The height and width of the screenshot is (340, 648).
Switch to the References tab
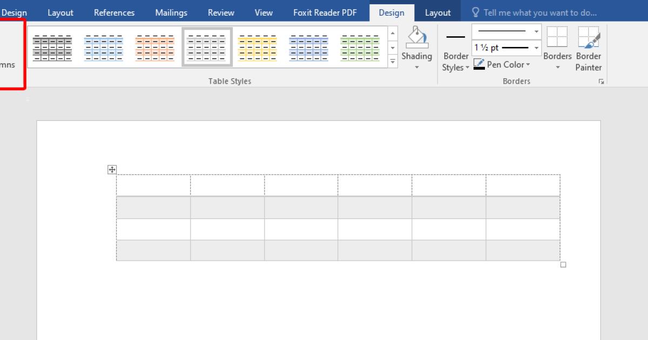tap(114, 12)
